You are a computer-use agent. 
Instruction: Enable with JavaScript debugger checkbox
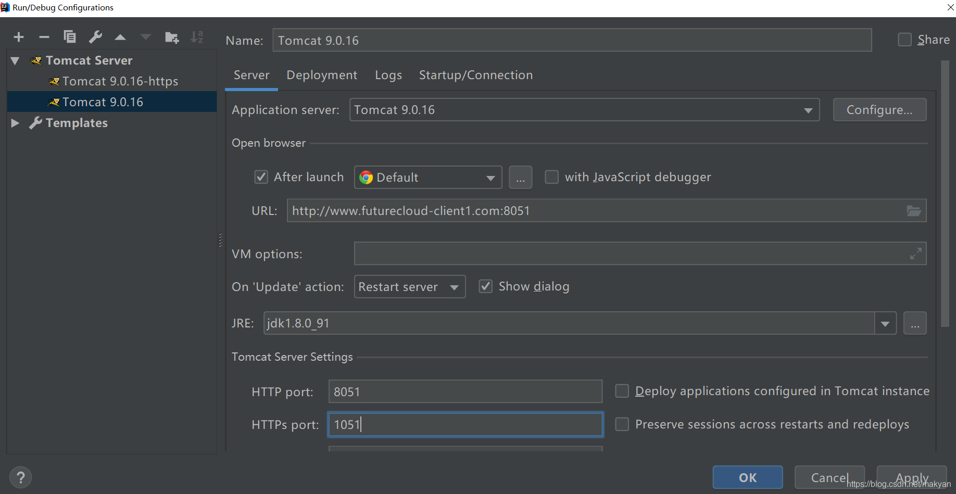[551, 177]
